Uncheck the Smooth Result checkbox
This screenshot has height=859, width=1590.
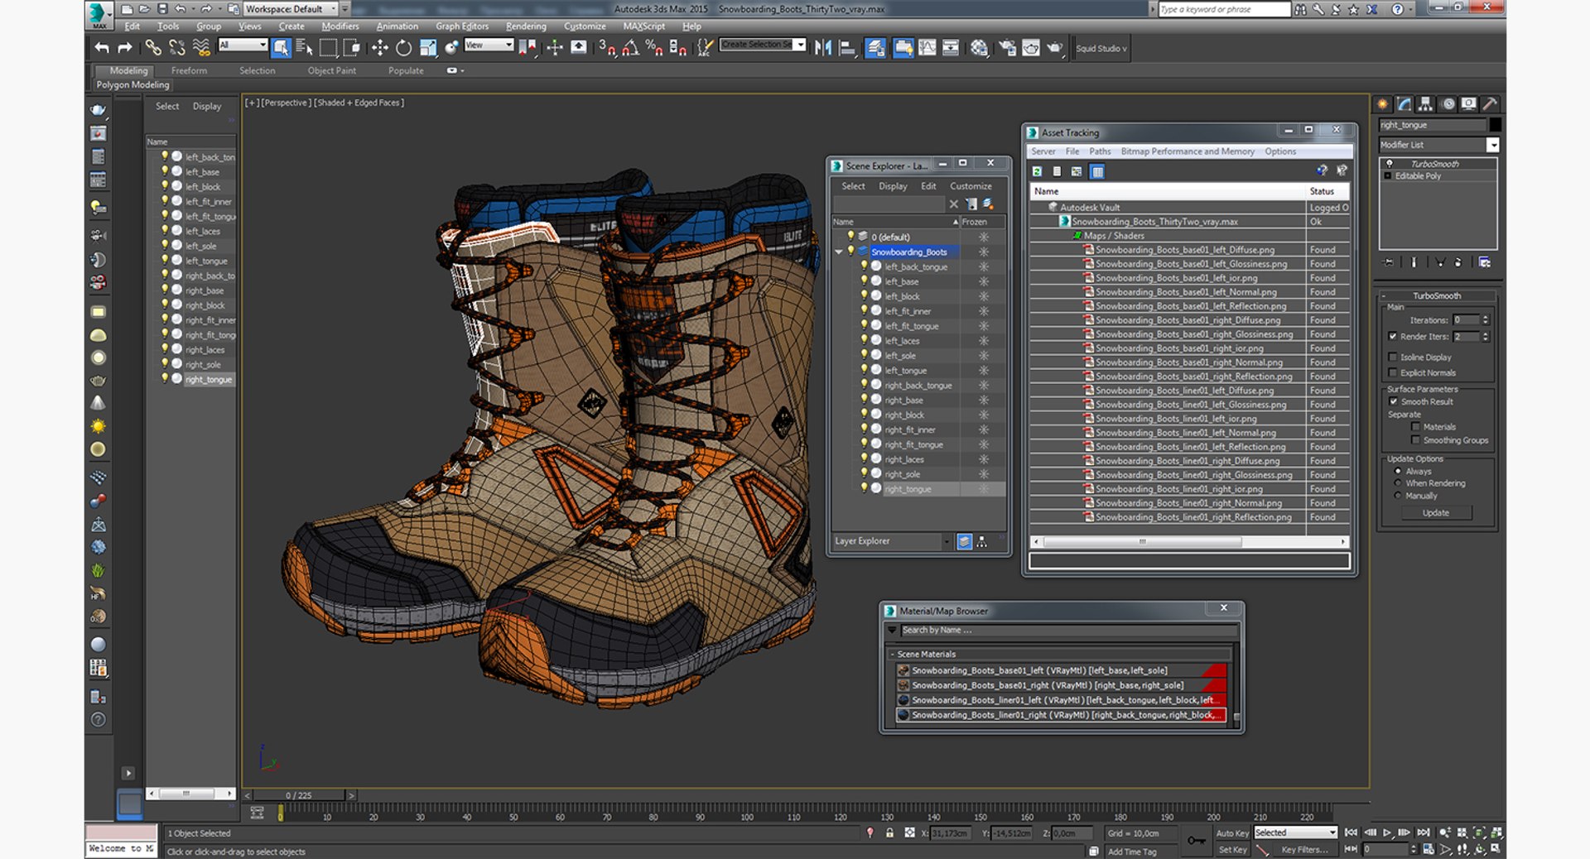tap(1393, 401)
